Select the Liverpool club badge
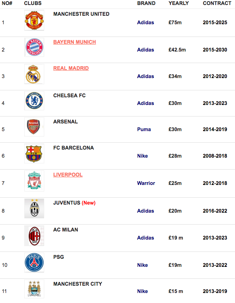 (34, 181)
